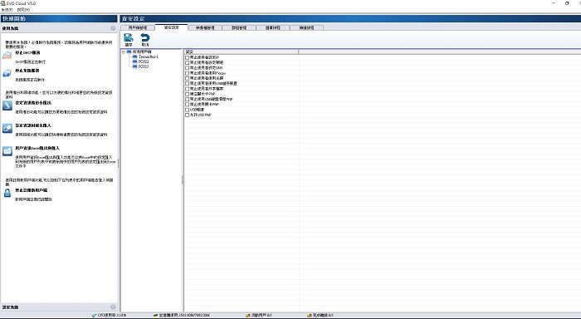Enable the block shared files (共享檔案) checkbox
This screenshot has width=581, height=319.
tap(187, 89)
